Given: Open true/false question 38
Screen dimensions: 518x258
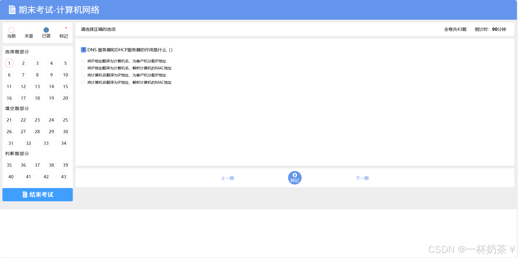Looking at the screenshot, I should (x=51, y=165).
